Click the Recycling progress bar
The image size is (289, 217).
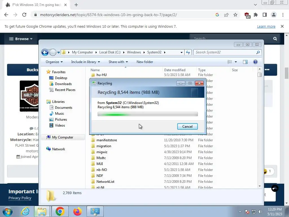148,114
